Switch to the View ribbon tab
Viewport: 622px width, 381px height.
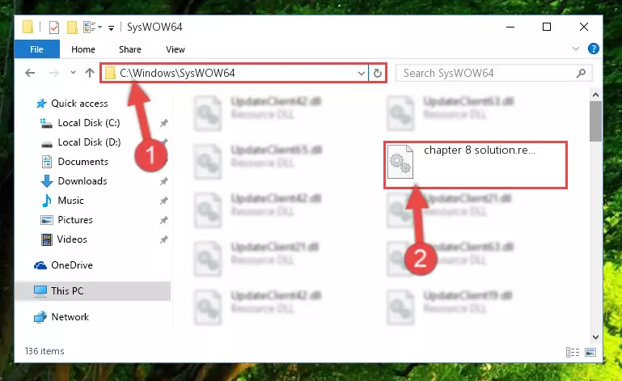(x=176, y=49)
